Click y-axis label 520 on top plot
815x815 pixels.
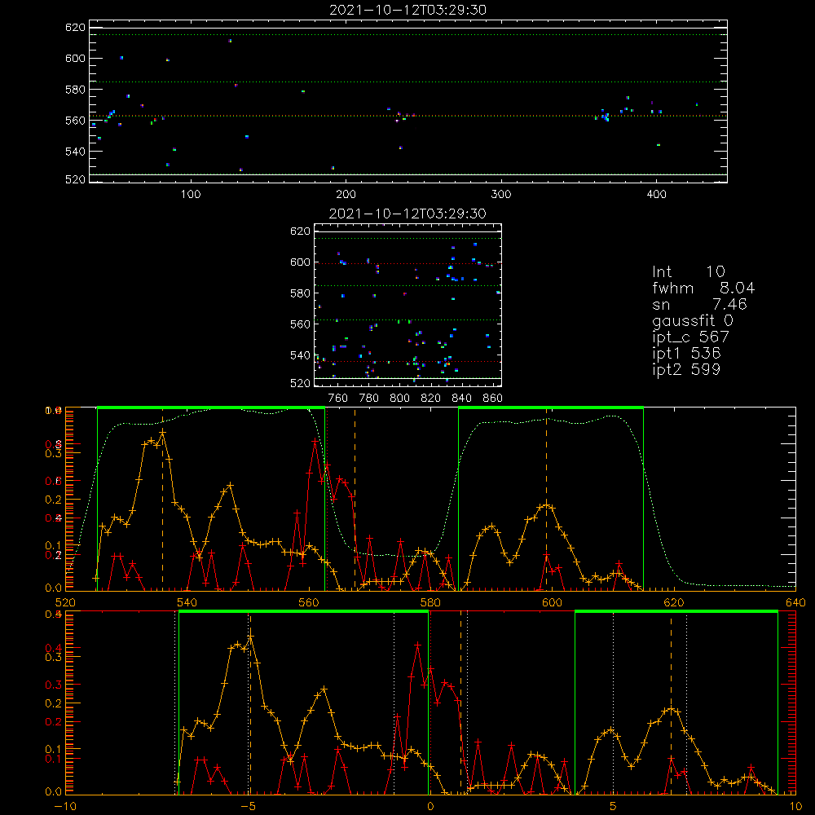point(75,179)
